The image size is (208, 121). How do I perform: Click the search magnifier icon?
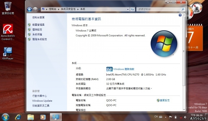[183, 9]
